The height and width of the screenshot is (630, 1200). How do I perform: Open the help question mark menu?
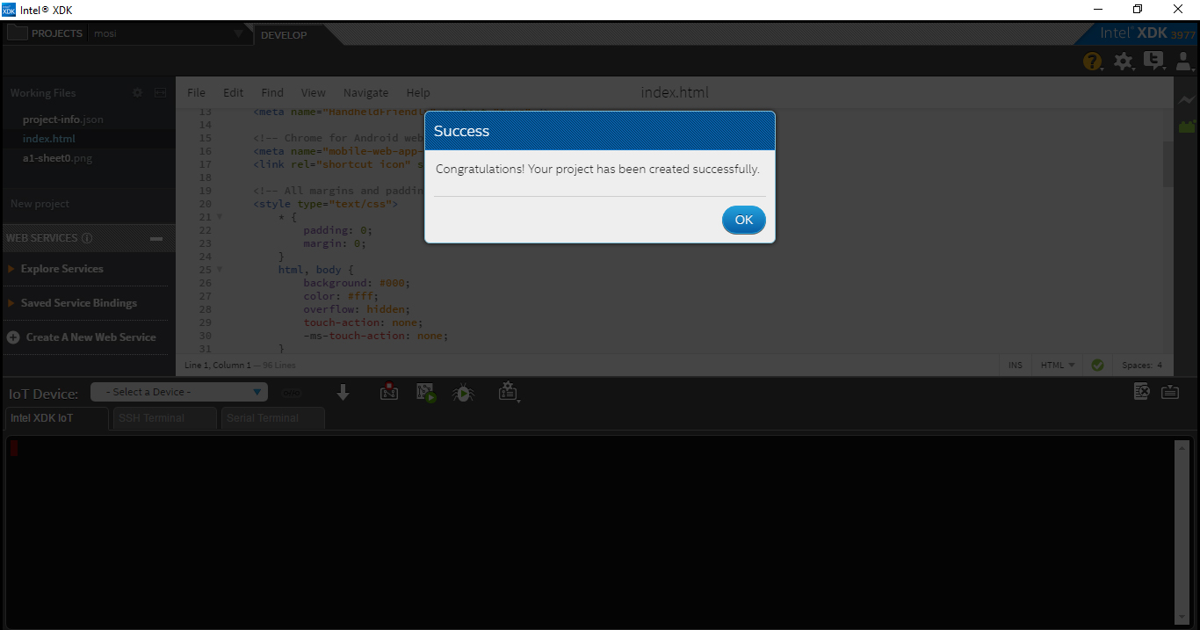[x=1092, y=61]
